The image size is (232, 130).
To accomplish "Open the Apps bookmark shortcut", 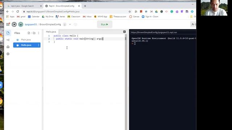I will point(10,17).
